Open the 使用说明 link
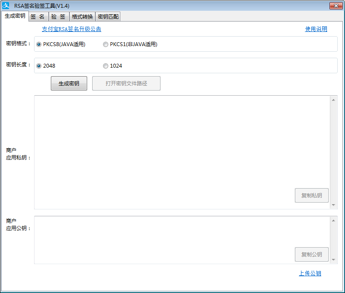 click(x=316, y=29)
